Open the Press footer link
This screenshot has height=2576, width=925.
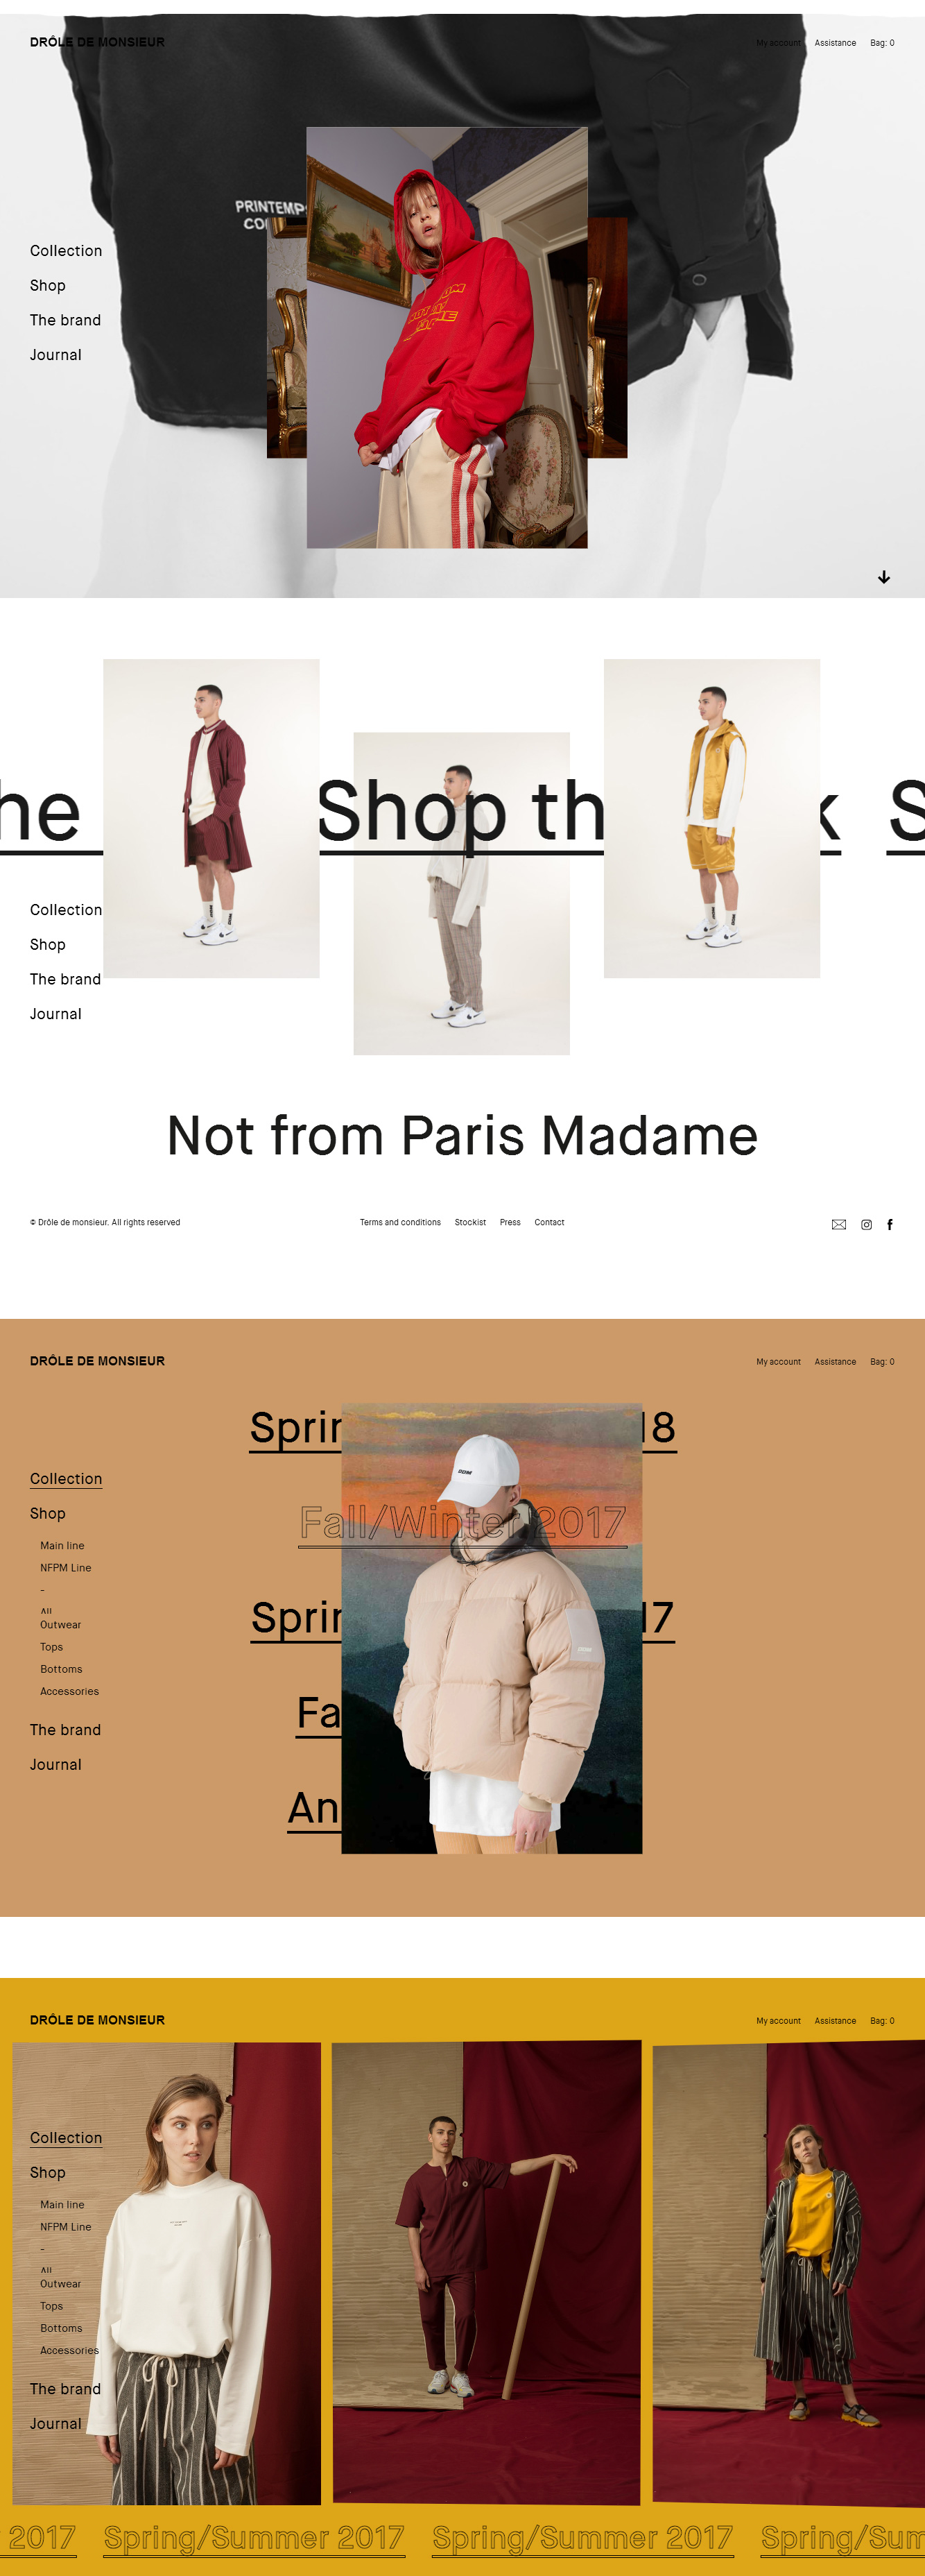510,1222
